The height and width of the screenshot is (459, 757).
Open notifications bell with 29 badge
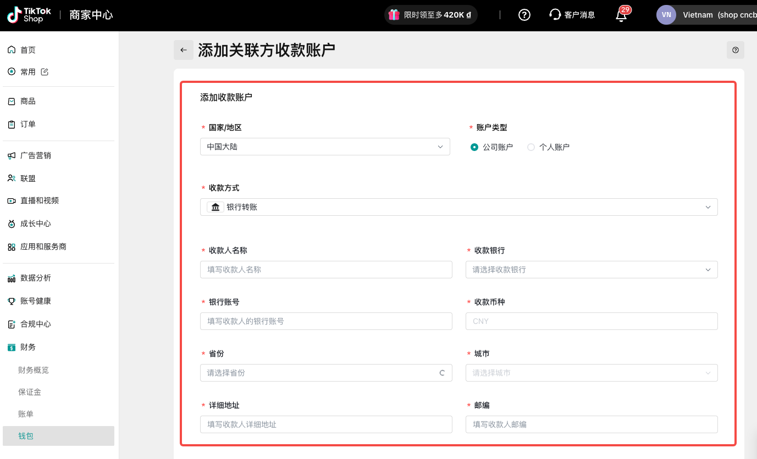tap(621, 15)
